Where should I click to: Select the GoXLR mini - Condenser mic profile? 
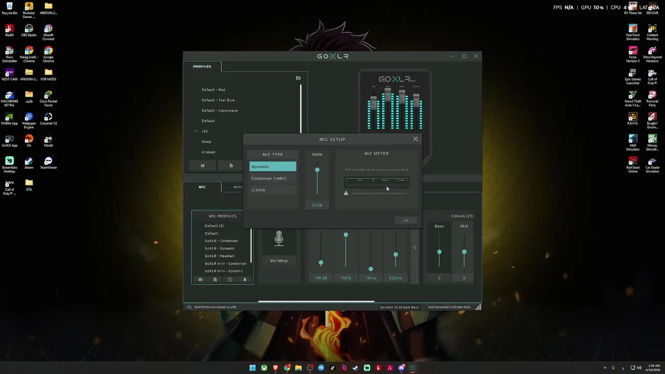225,263
